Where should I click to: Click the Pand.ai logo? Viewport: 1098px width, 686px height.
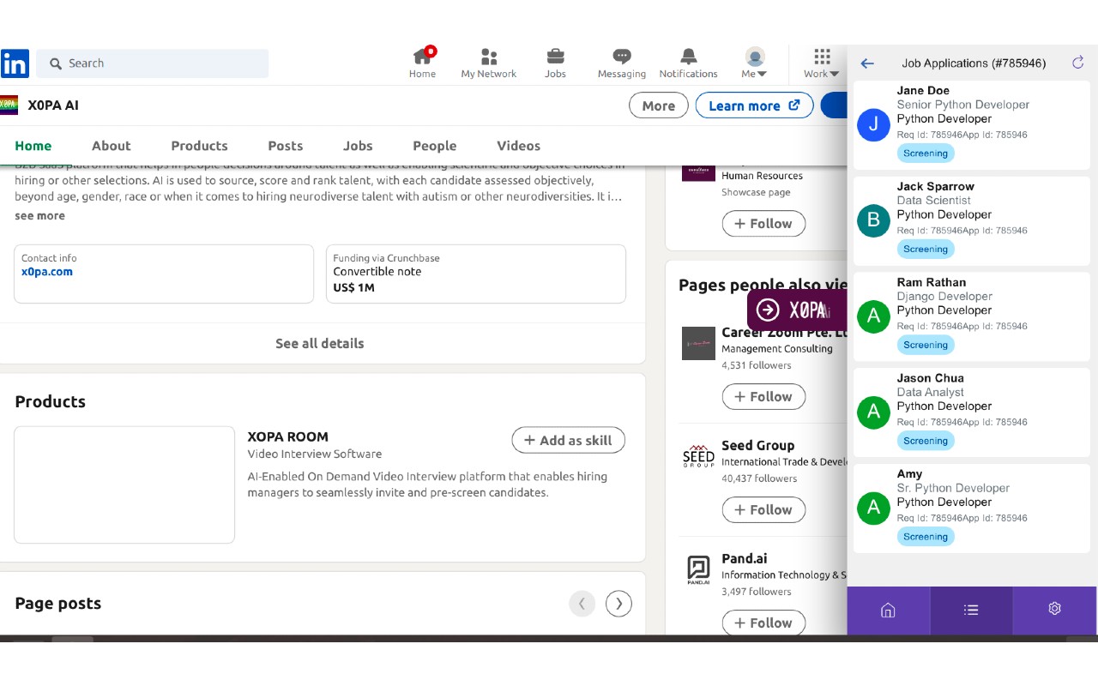coord(698,569)
